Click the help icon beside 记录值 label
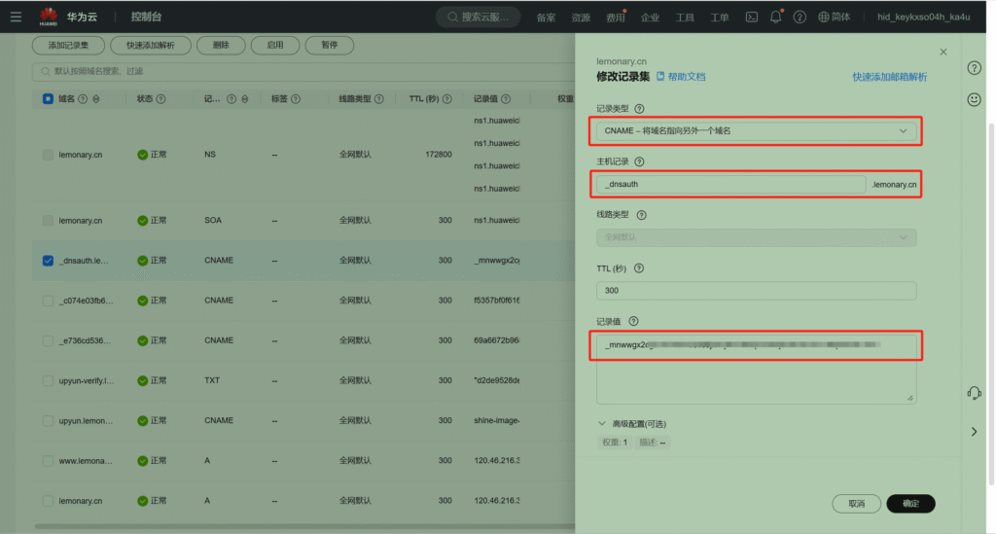The width and height of the screenshot is (996, 534). [x=633, y=321]
